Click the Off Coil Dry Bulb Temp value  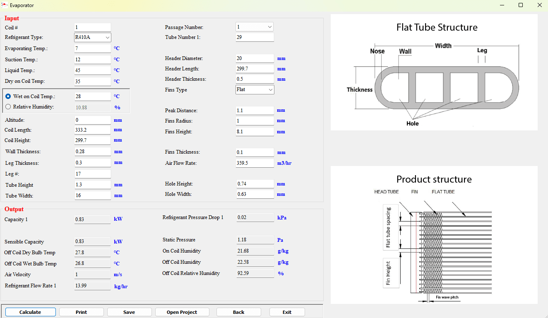pos(93,253)
